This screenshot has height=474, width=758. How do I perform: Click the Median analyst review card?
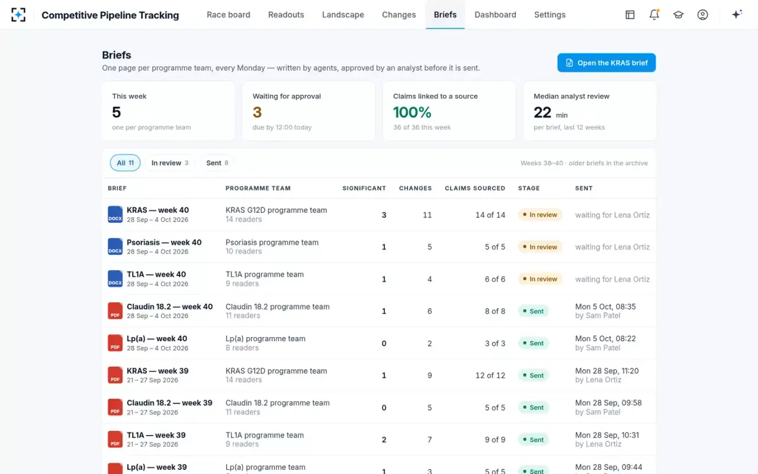click(590, 111)
